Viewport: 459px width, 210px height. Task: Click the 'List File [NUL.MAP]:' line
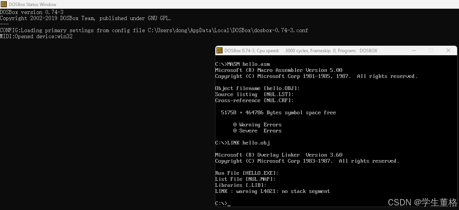(245, 179)
